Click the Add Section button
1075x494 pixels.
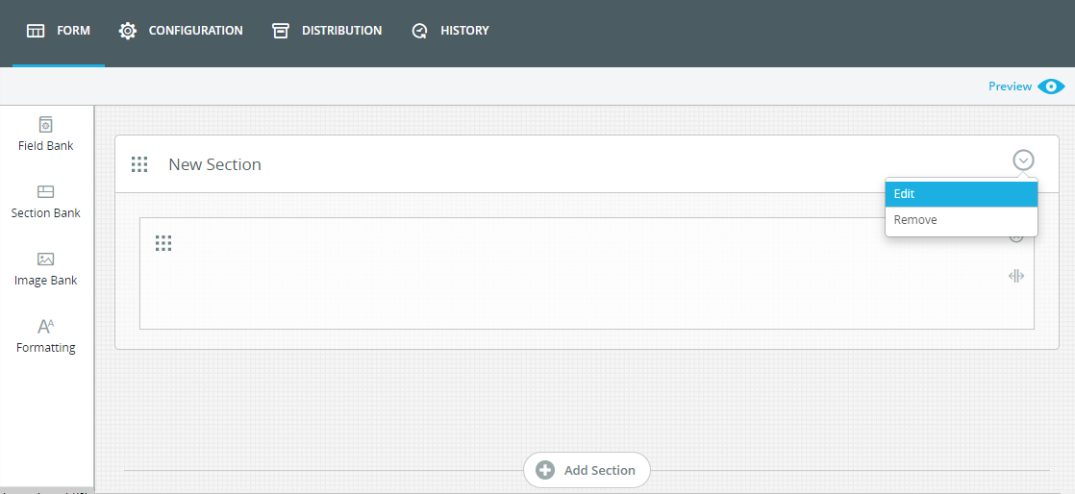pos(587,470)
